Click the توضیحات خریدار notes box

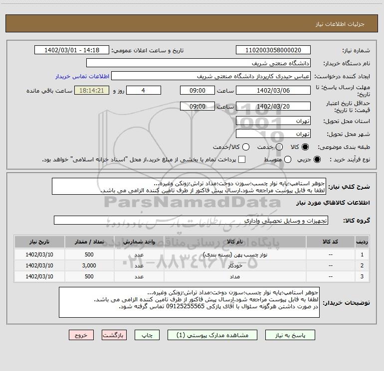(190, 302)
